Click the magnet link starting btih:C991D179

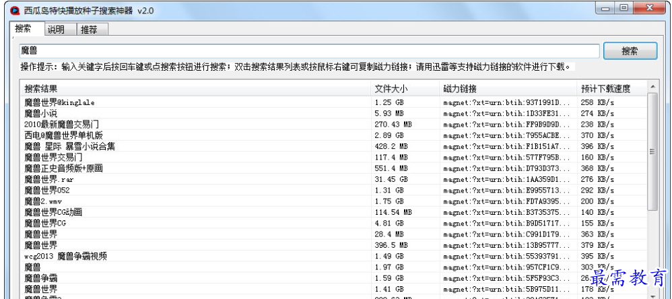coord(507,234)
